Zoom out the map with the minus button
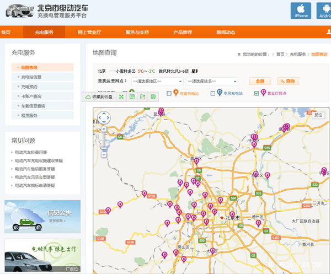 104,155
